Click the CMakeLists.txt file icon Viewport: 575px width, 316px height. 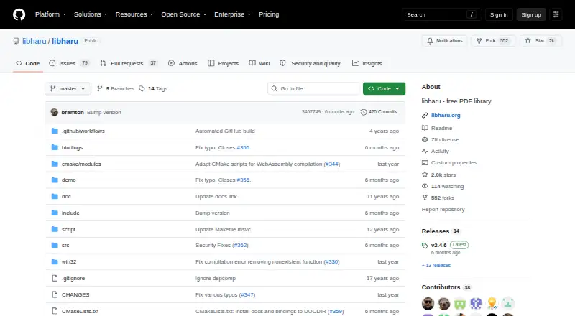[x=55, y=311]
